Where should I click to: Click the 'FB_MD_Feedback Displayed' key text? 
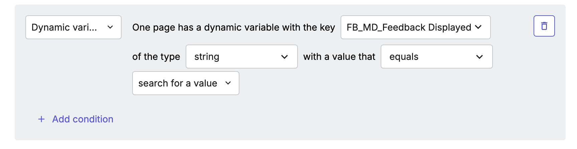[409, 27]
